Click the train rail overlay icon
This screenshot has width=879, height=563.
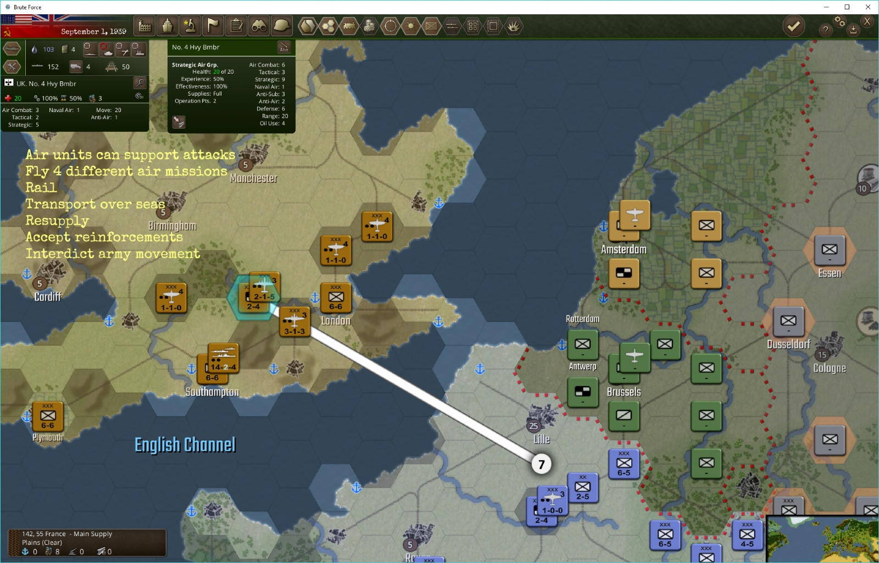[x=349, y=26]
